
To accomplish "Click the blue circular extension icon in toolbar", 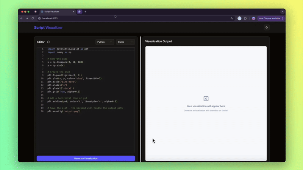I will click(239, 18).
